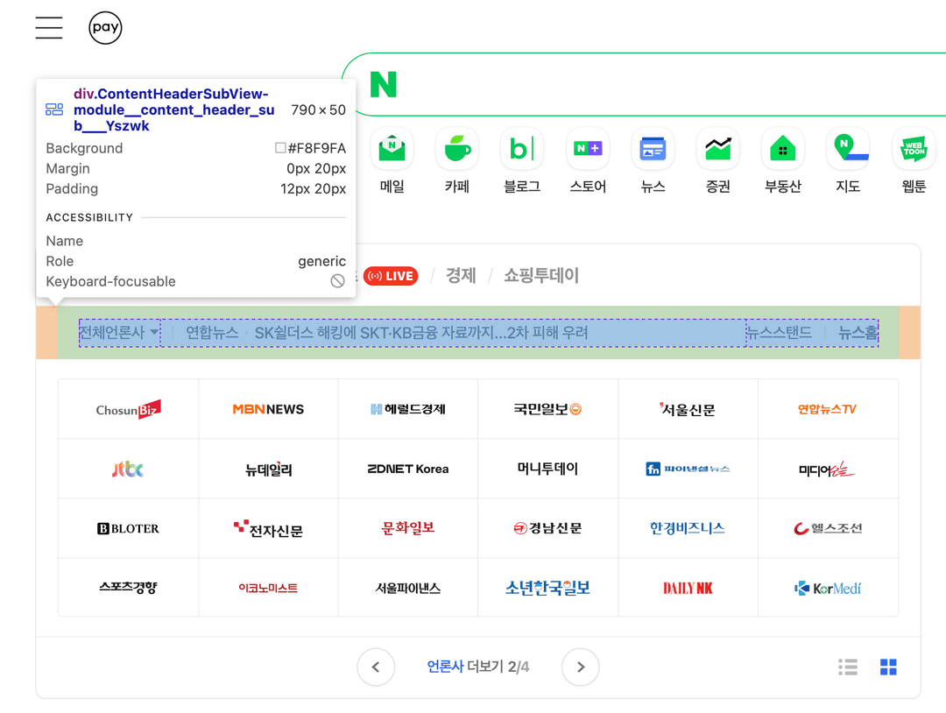Open the 부동산 real estate shortcut icon
Image resolution: width=946 pixels, height=713 pixels.
pyautogui.click(x=783, y=149)
